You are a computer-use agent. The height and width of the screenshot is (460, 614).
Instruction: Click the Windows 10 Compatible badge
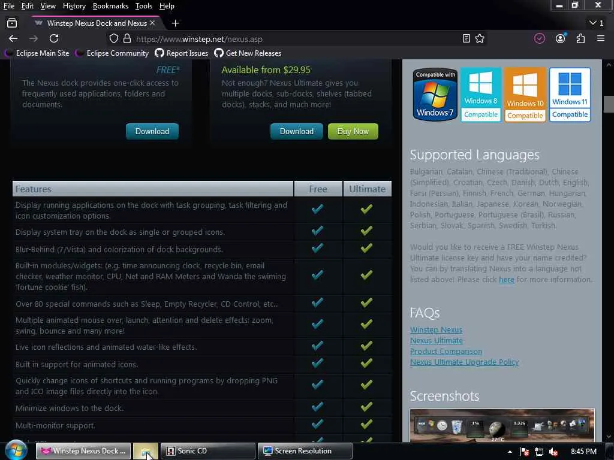coord(525,95)
